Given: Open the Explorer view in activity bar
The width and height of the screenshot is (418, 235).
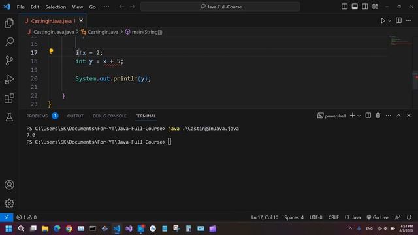Looking at the screenshot, I should click(9, 23).
